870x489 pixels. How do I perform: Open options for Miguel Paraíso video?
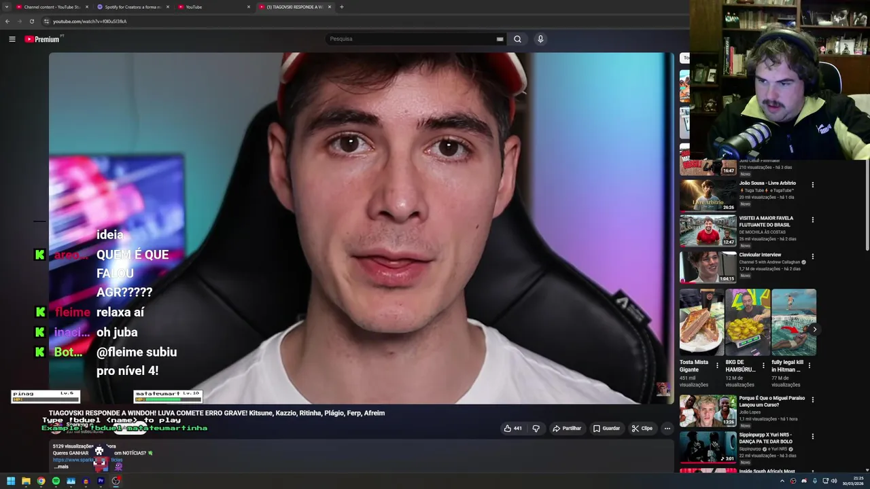(812, 399)
